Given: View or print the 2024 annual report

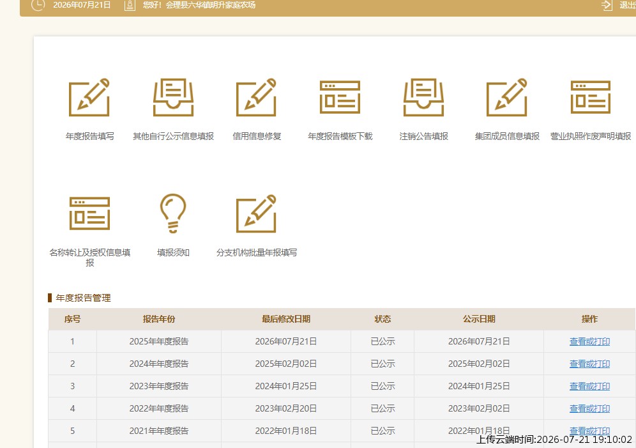Looking at the screenshot, I should coord(589,364).
